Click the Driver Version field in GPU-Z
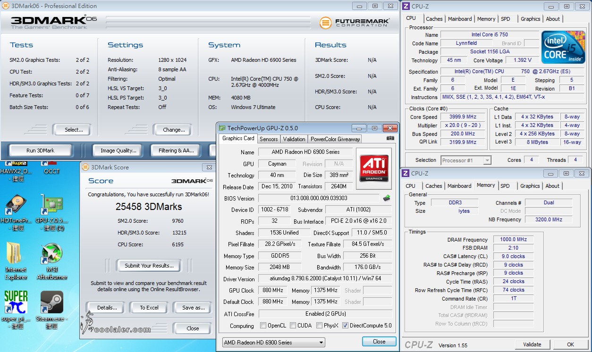Screen dimensions: 592x352 point(325,279)
